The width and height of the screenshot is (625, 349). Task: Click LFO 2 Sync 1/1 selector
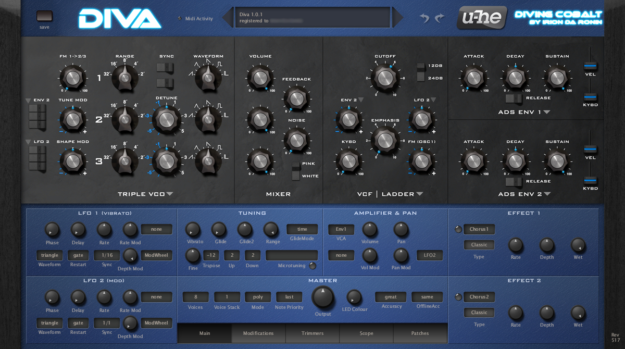(x=107, y=323)
